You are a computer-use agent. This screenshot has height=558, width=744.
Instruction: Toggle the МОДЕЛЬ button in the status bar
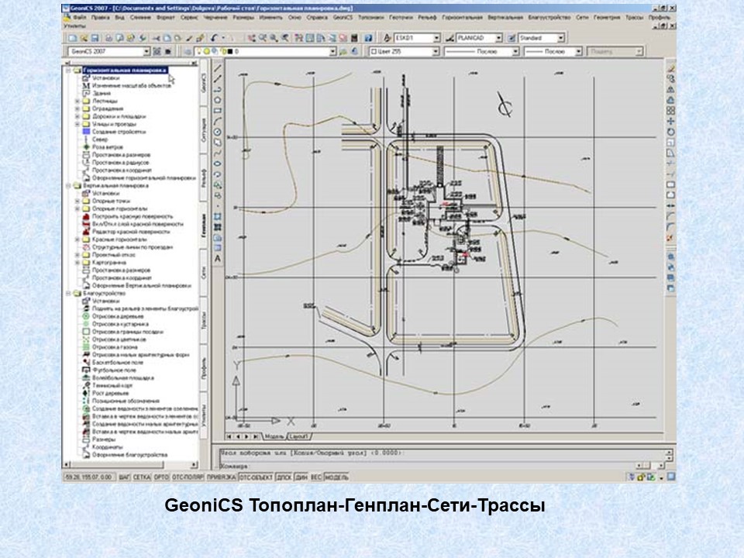336,477
